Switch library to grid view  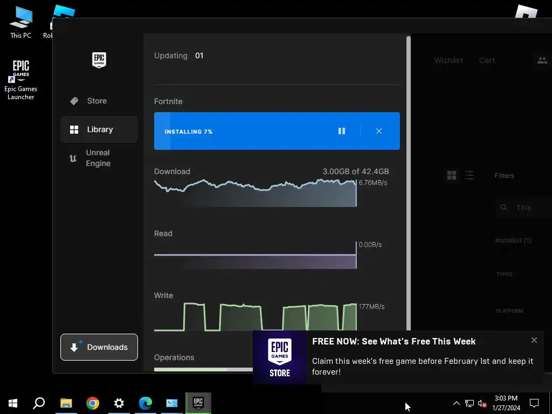(452, 175)
